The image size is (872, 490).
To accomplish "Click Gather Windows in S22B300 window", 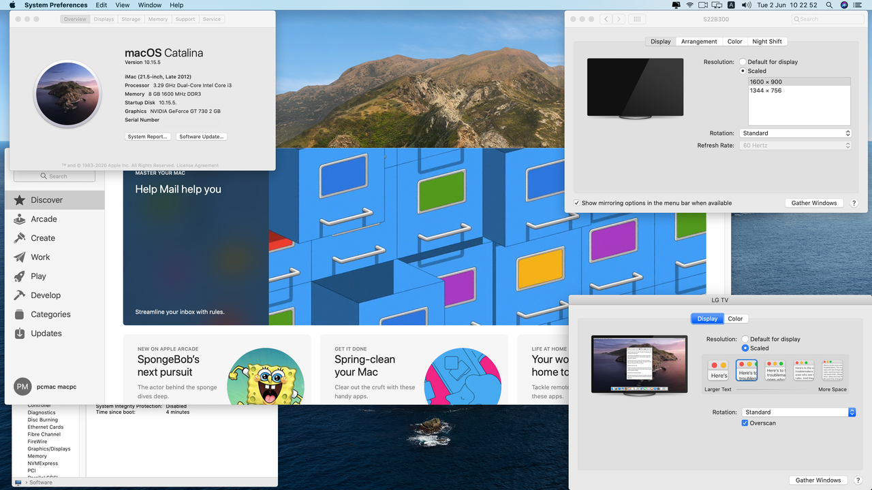I will [814, 203].
